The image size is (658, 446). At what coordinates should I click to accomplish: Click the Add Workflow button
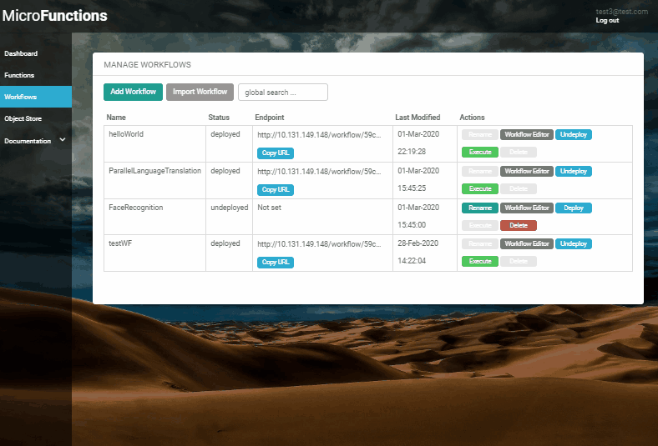coord(133,92)
